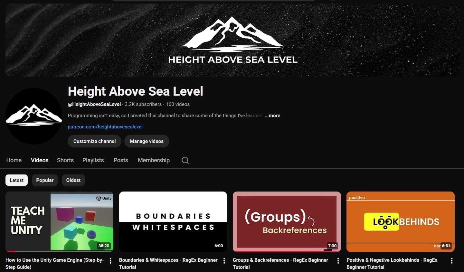Viewport: 464px width, 272px height.
Task: Open options menu for Unity Game Engine video
Action: click(110, 261)
